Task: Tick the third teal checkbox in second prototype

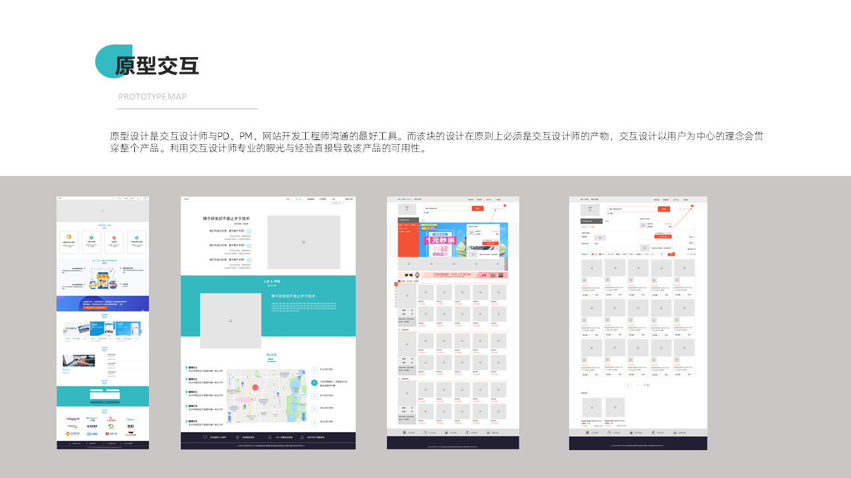Action: [x=249, y=260]
